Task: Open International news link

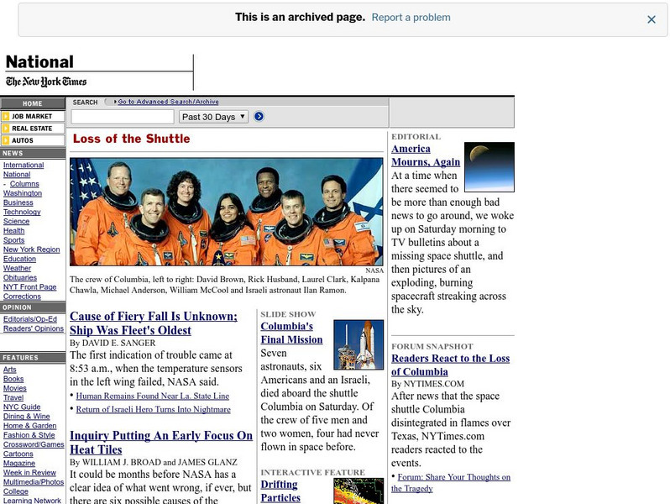Action: coord(24,165)
